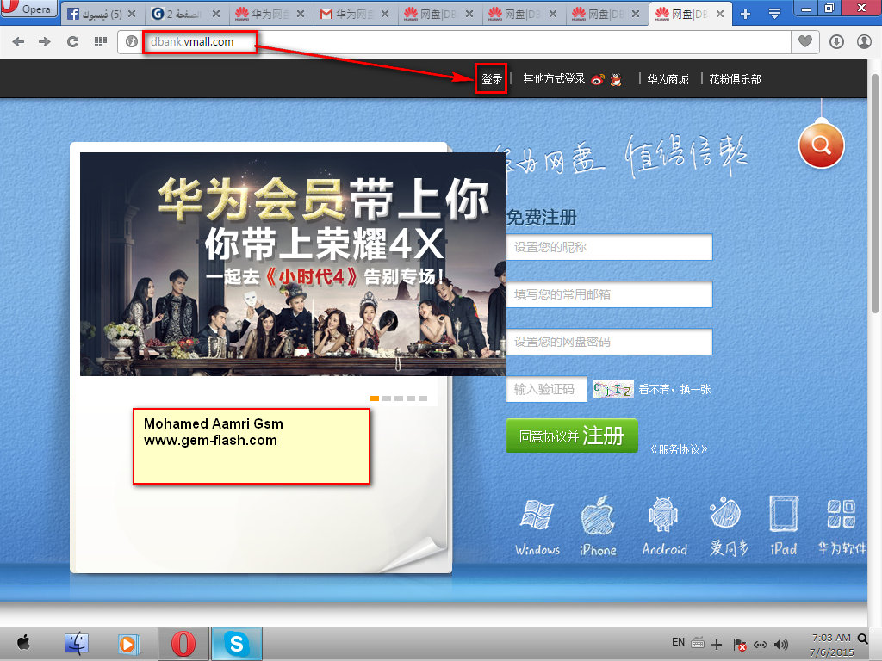Click the password field 设置您的网盘密码
This screenshot has height=661, width=882.
click(609, 342)
